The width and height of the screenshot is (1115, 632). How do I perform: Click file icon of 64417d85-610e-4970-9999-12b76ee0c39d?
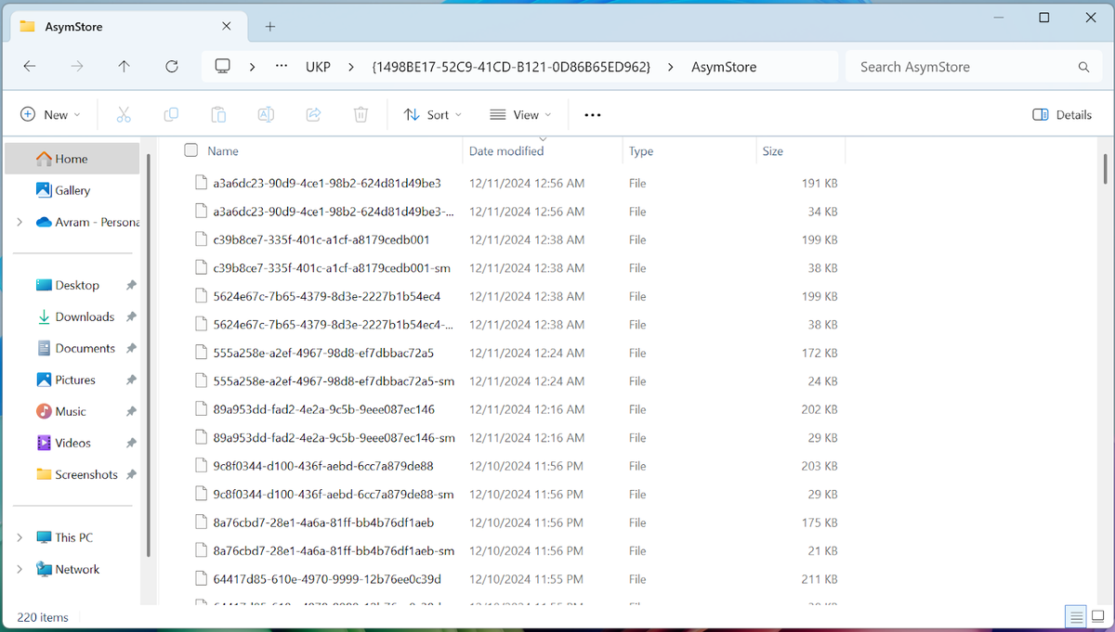[x=201, y=580]
